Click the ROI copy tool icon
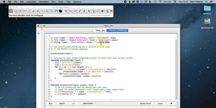This screenshot has width=216, height=108. click(107, 11)
